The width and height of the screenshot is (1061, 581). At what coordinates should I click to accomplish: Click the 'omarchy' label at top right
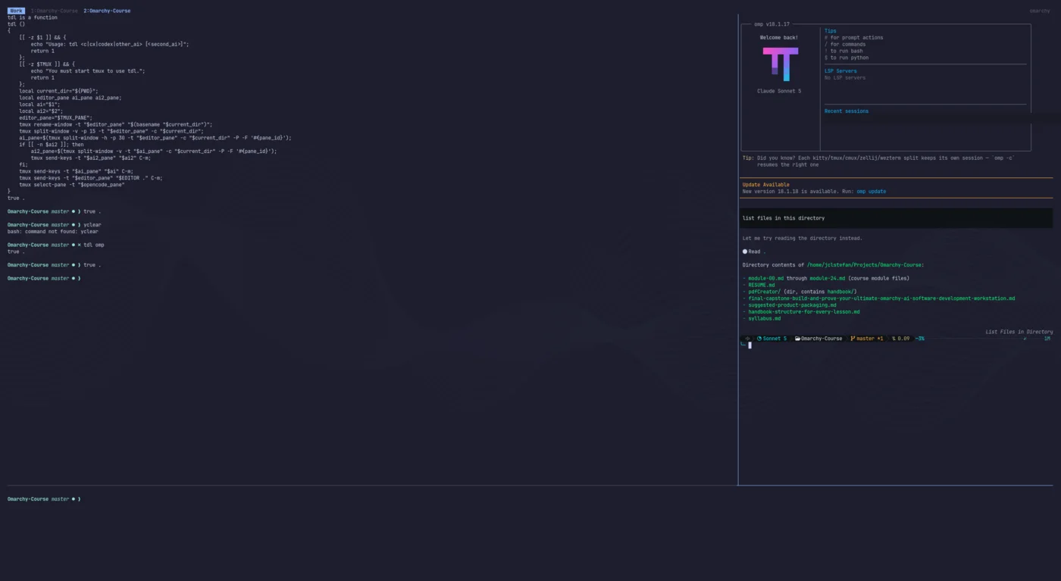coord(1040,11)
